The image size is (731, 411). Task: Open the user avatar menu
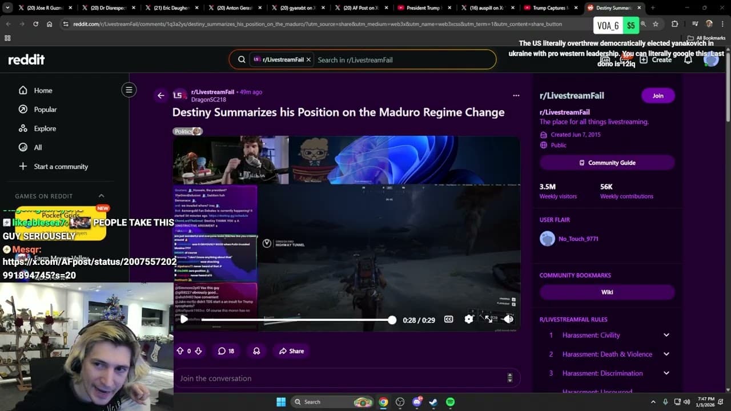[711, 59]
